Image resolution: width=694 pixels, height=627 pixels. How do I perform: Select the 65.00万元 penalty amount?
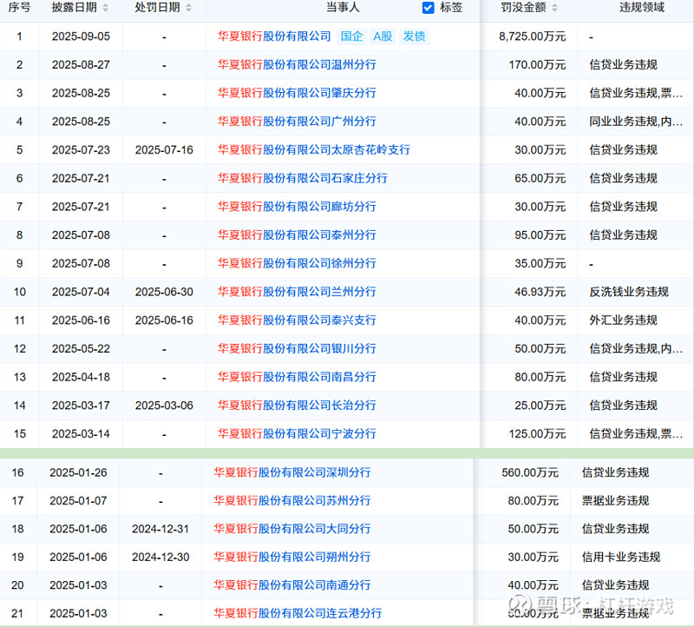click(540, 178)
